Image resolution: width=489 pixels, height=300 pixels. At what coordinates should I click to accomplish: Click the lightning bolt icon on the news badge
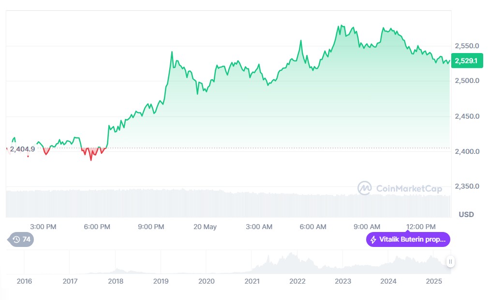click(x=373, y=240)
